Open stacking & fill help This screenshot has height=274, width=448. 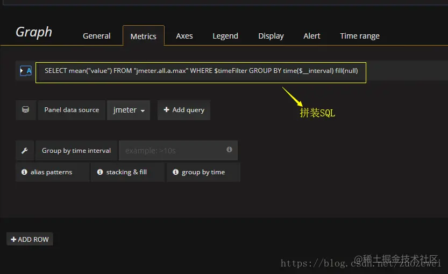127,172
